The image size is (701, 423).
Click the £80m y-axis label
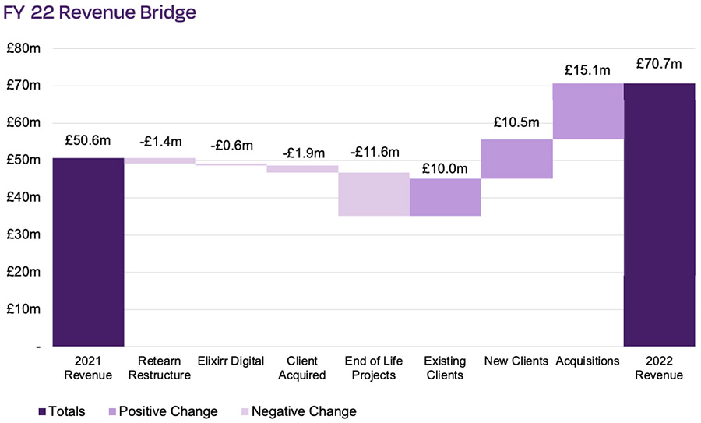23,48
